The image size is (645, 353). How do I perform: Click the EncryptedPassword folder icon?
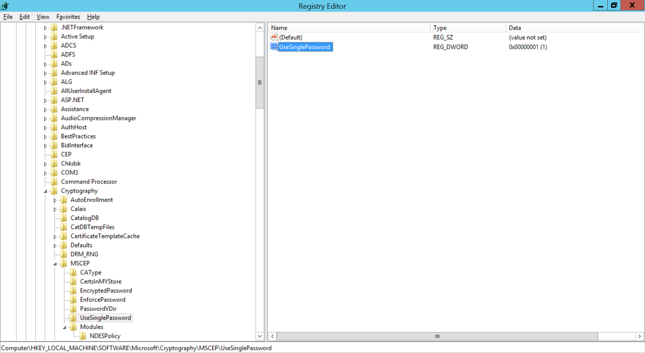[x=73, y=290]
